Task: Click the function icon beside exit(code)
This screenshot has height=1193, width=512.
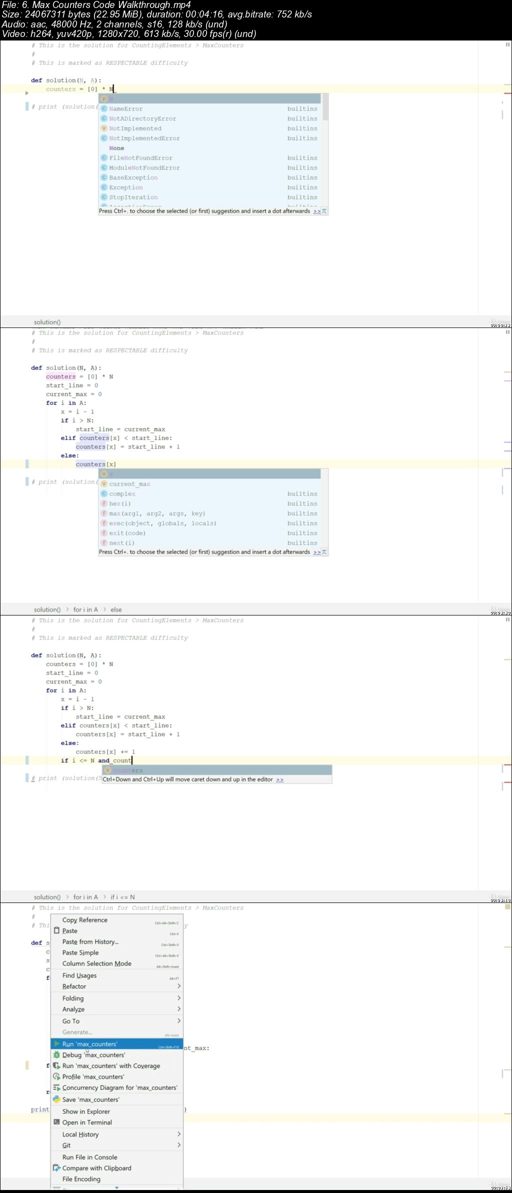Action: [x=104, y=533]
